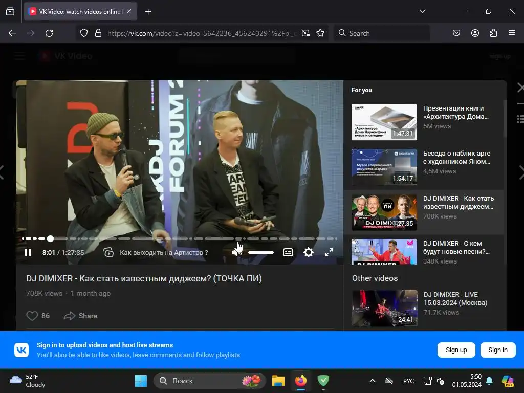Open a new browser tab
Viewport: 524px width, 393px height.
pos(148,12)
